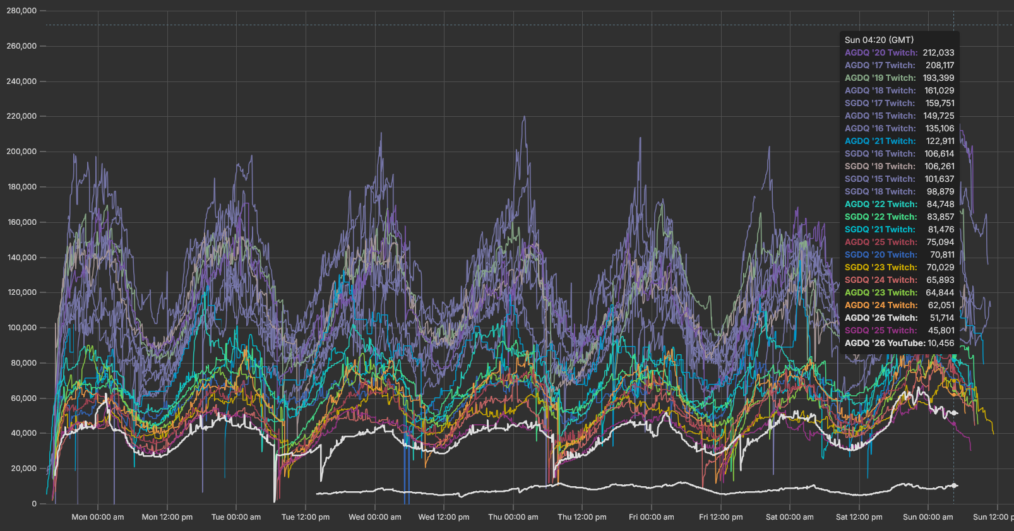1014x531 pixels.
Task: Select the "SGDQ '15 Twitch:" tooltip label
Action: [880, 179]
